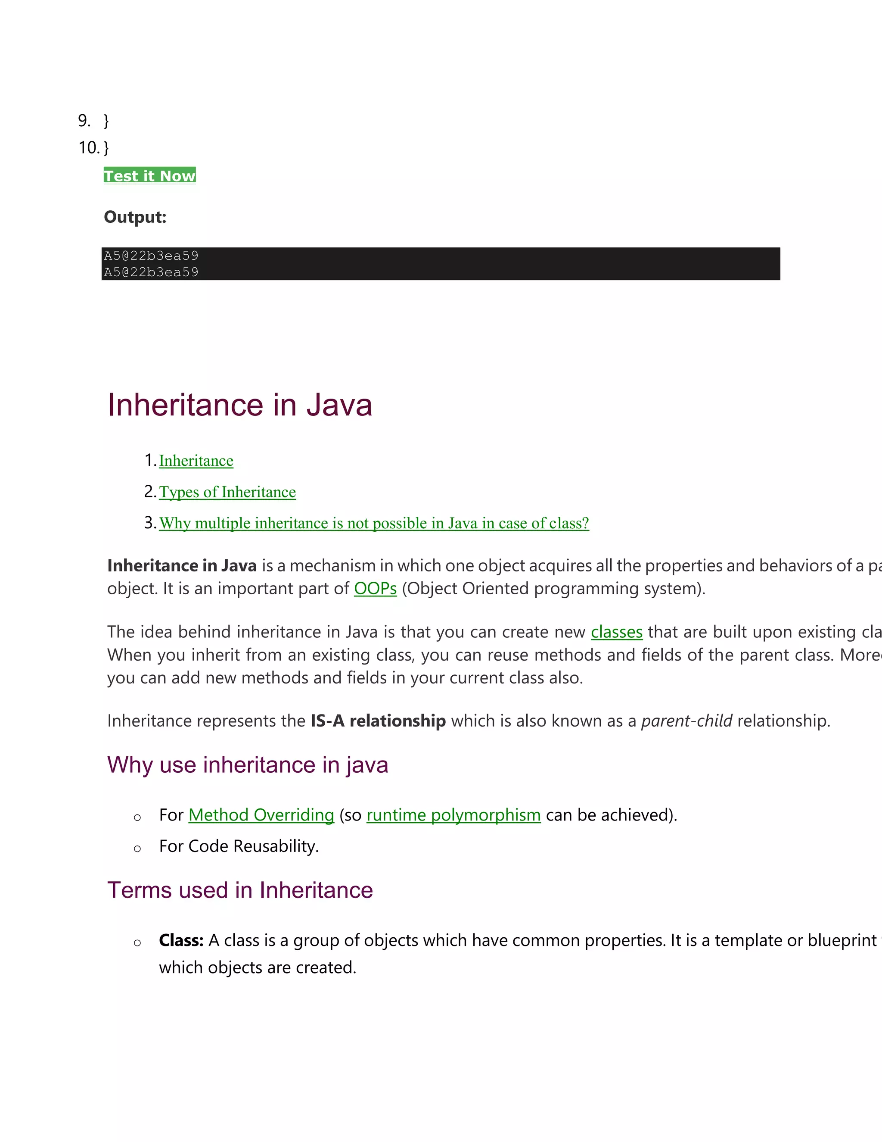This screenshot has height=1142, width=882.
Task: Open the OOPs hyperlink
Action: coord(375,588)
